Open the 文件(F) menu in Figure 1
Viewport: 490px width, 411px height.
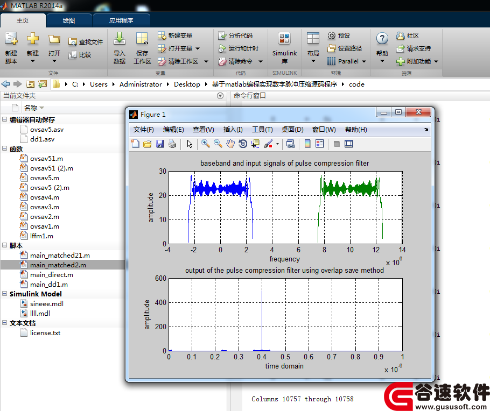click(143, 130)
